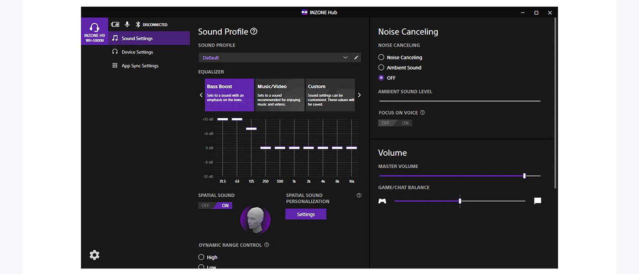
Task: Click the 500 Hz equalizer band handle
Action: coord(280,148)
